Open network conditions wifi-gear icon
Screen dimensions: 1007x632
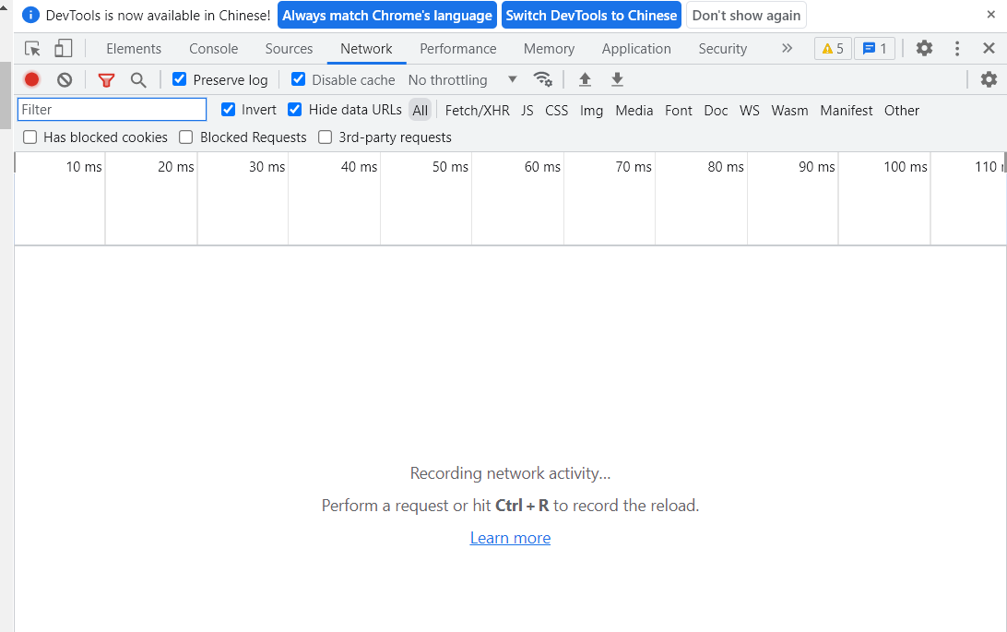pyautogui.click(x=542, y=79)
